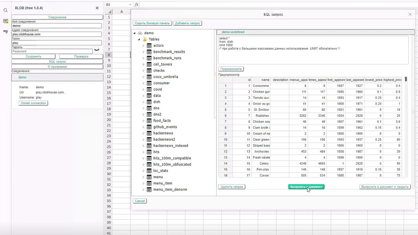Viewport: 418px width, 235px height.
Task: Click the dish table icon
Action: tap(149, 102)
